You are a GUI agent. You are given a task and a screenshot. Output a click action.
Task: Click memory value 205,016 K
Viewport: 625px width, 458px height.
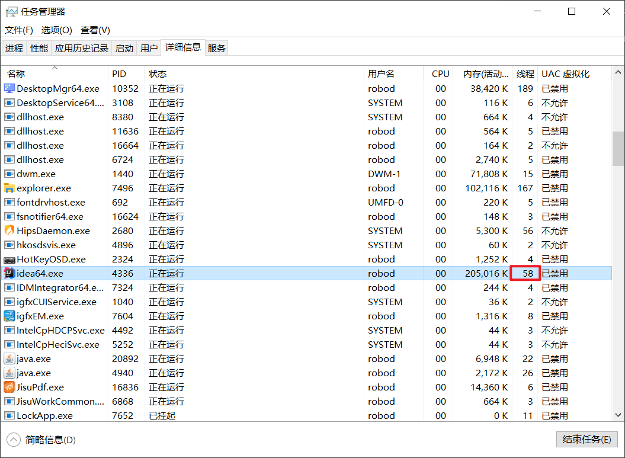(486, 274)
